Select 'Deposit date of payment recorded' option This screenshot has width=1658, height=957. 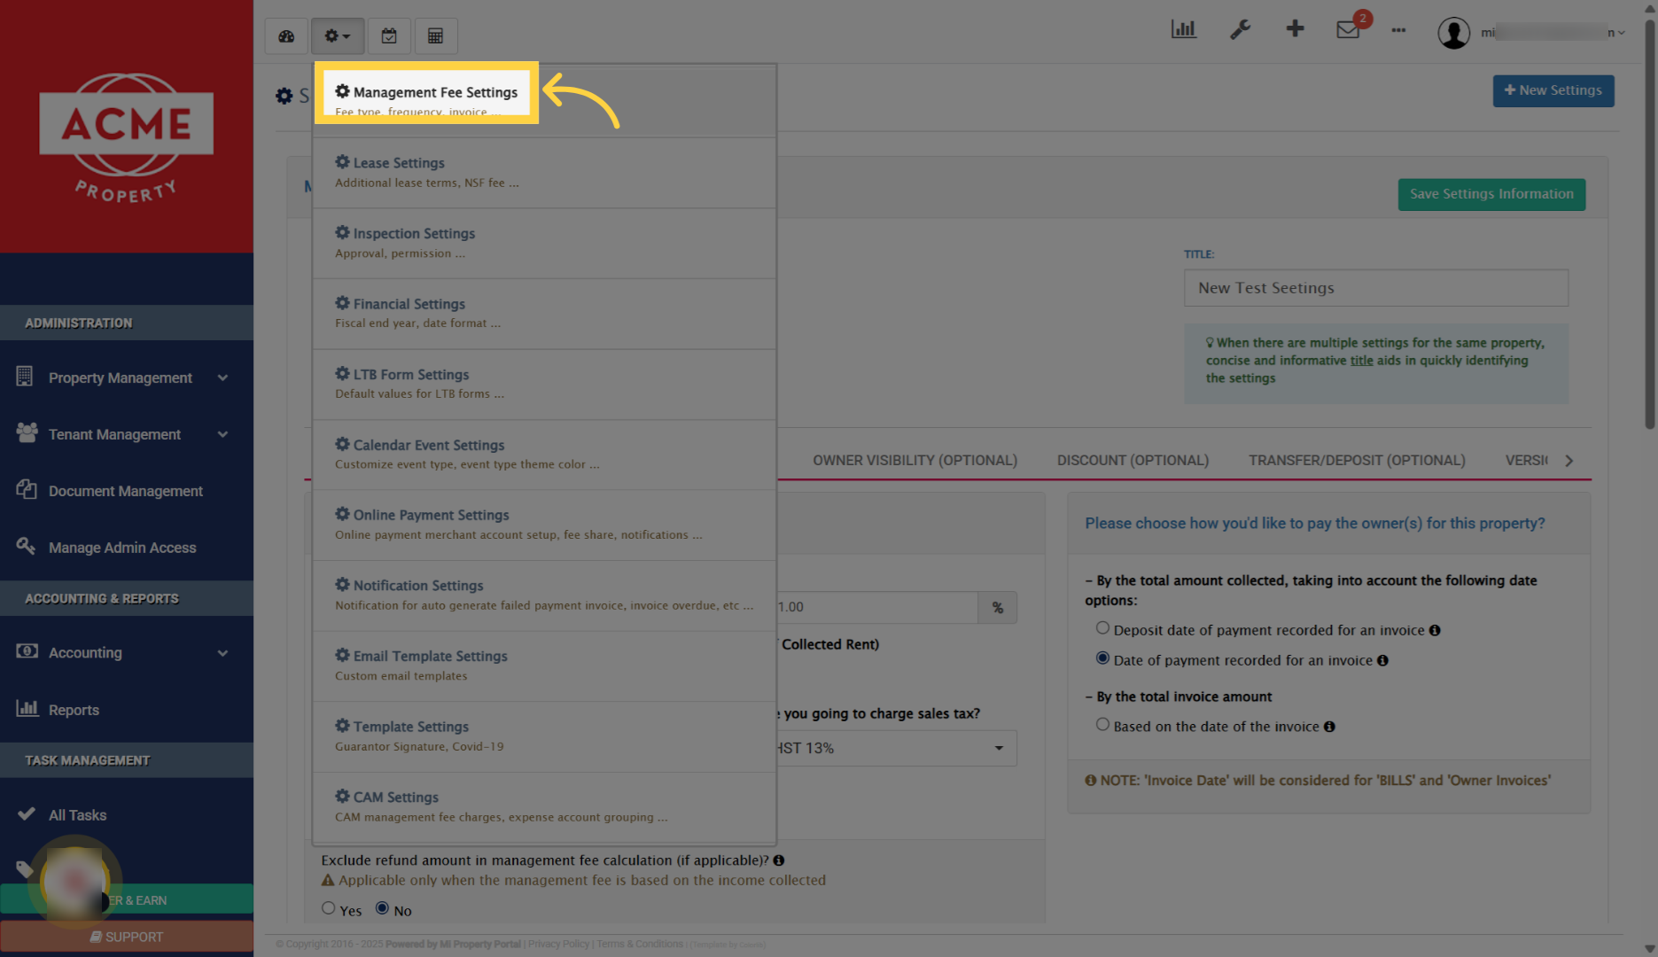tap(1102, 627)
